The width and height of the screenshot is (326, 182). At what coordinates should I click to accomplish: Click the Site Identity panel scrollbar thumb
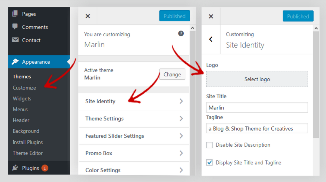pos(316,84)
